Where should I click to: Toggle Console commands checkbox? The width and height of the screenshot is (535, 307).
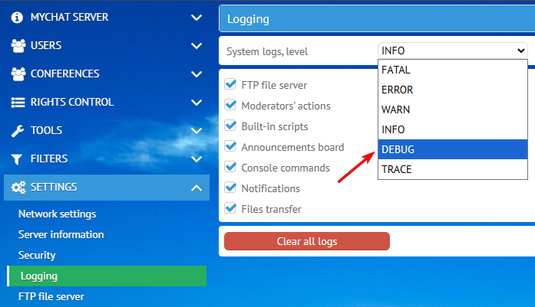point(230,167)
